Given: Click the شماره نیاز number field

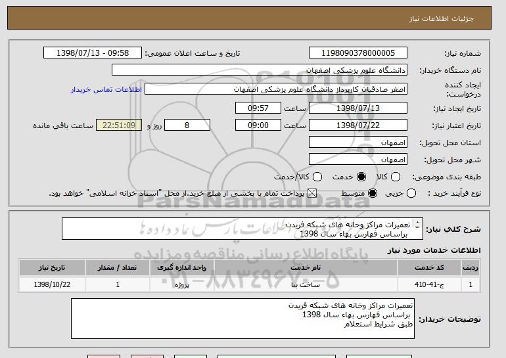Looking at the screenshot, I should click(x=358, y=53).
